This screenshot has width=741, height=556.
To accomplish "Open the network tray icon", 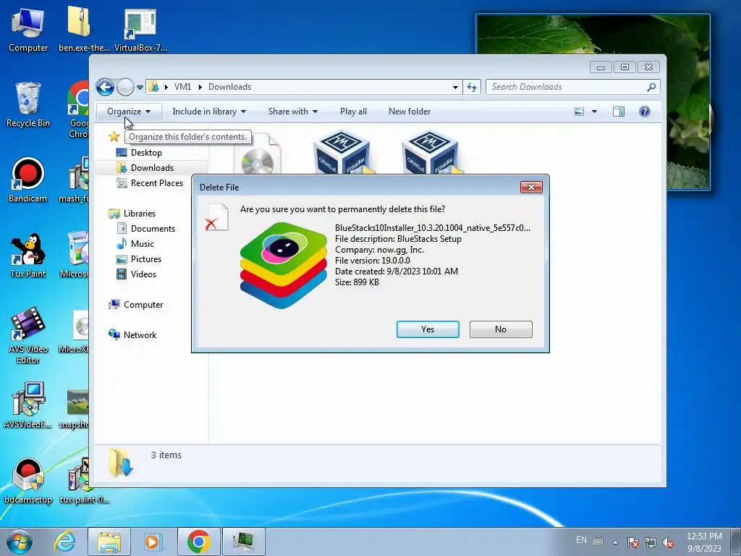I will pyautogui.click(x=651, y=543).
